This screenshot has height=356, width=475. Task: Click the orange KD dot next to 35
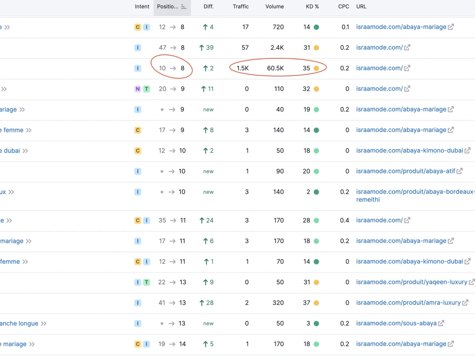pos(316,68)
